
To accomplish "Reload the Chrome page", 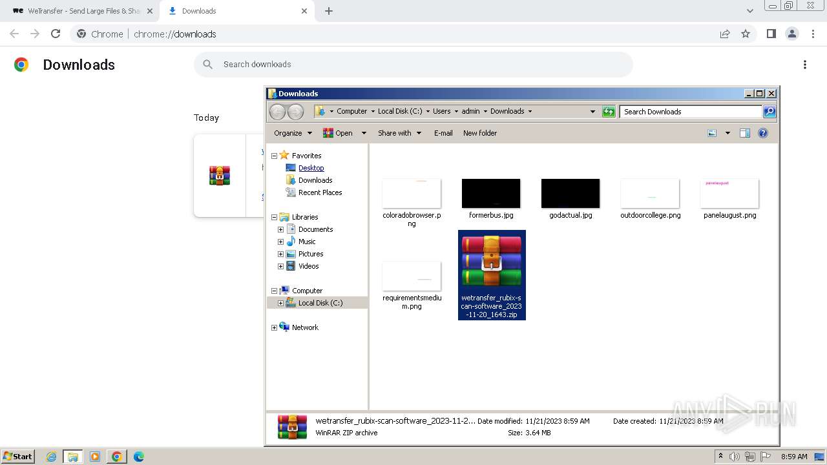I will 56,34.
